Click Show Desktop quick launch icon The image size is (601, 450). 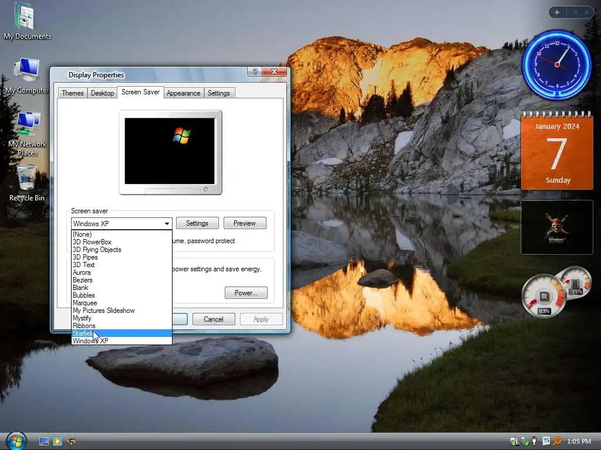click(44, 441)
